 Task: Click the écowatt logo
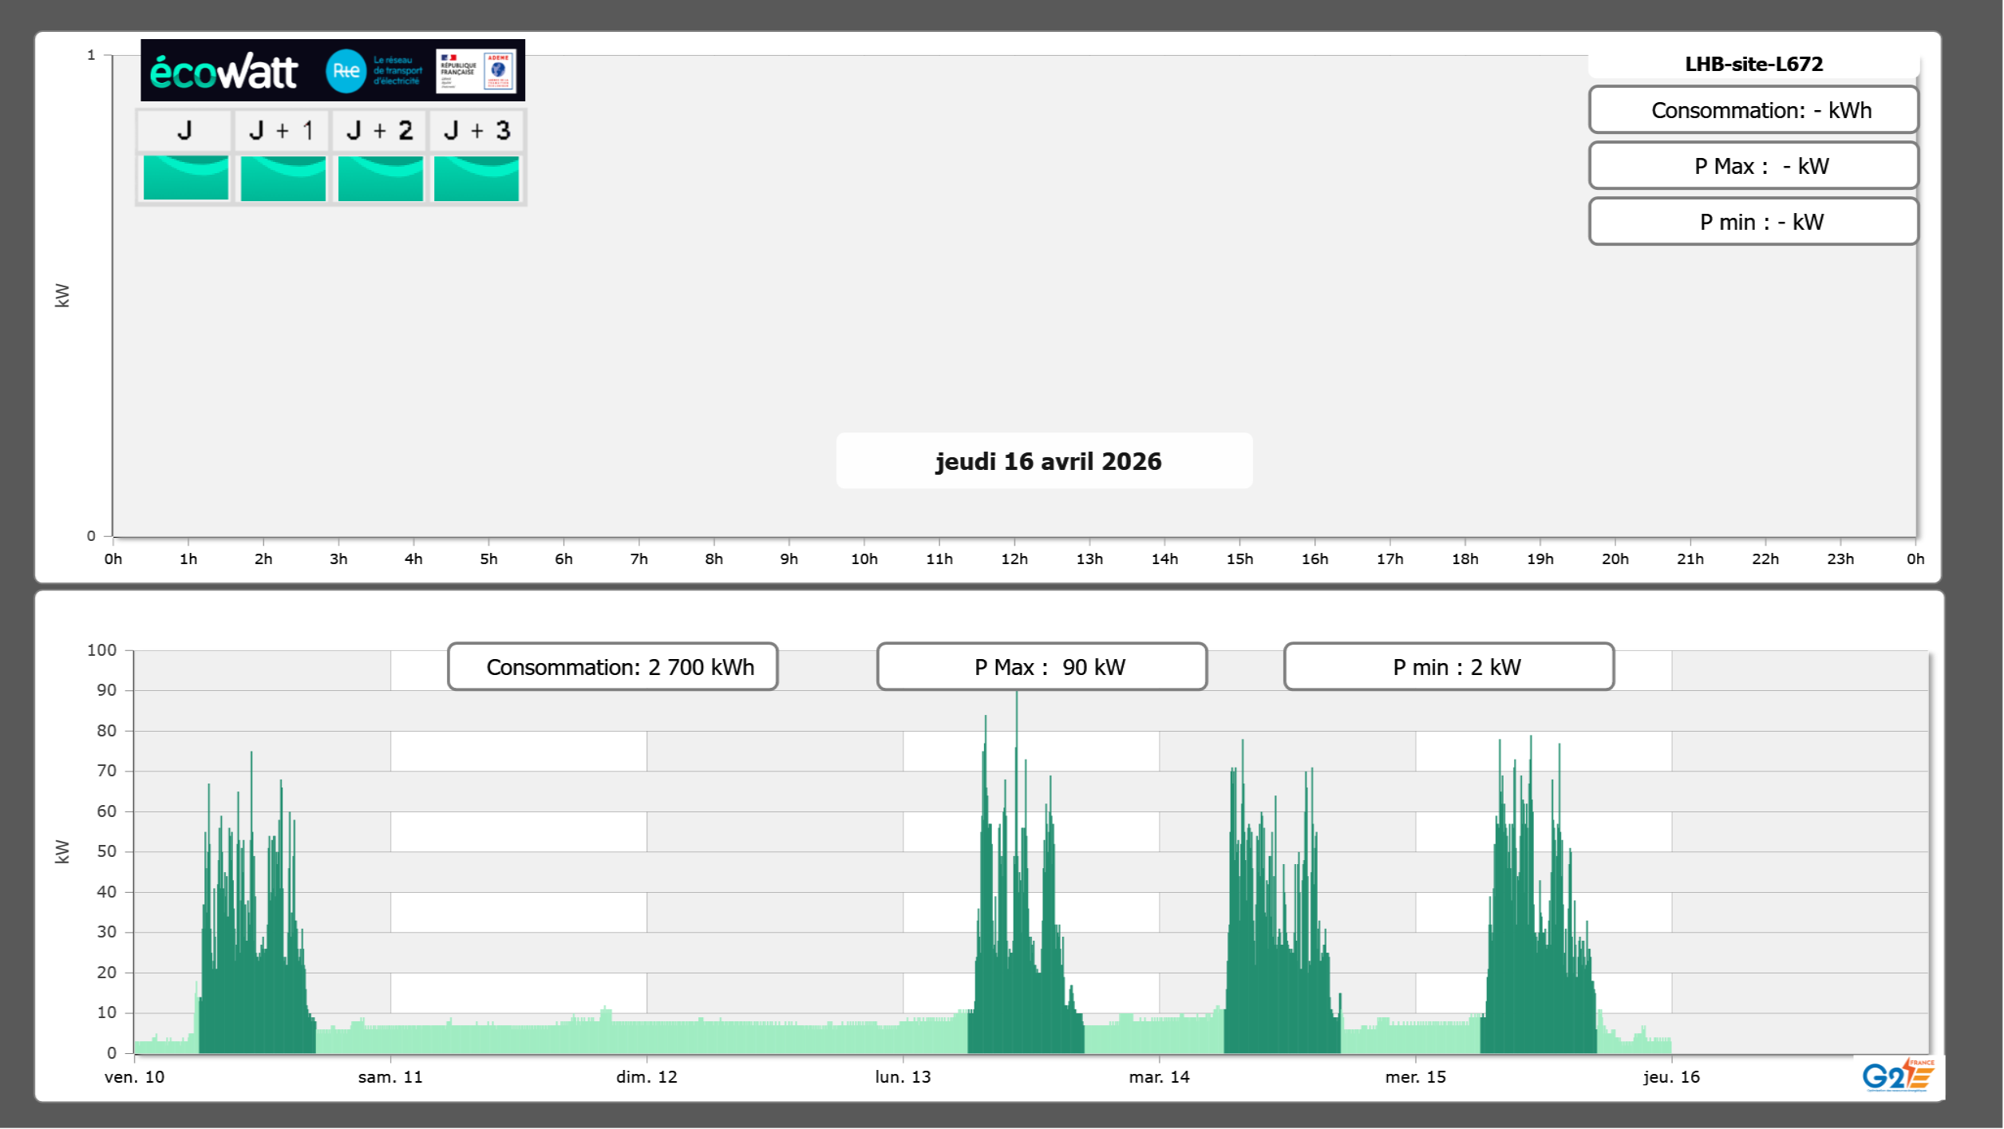tap(224, 72)
